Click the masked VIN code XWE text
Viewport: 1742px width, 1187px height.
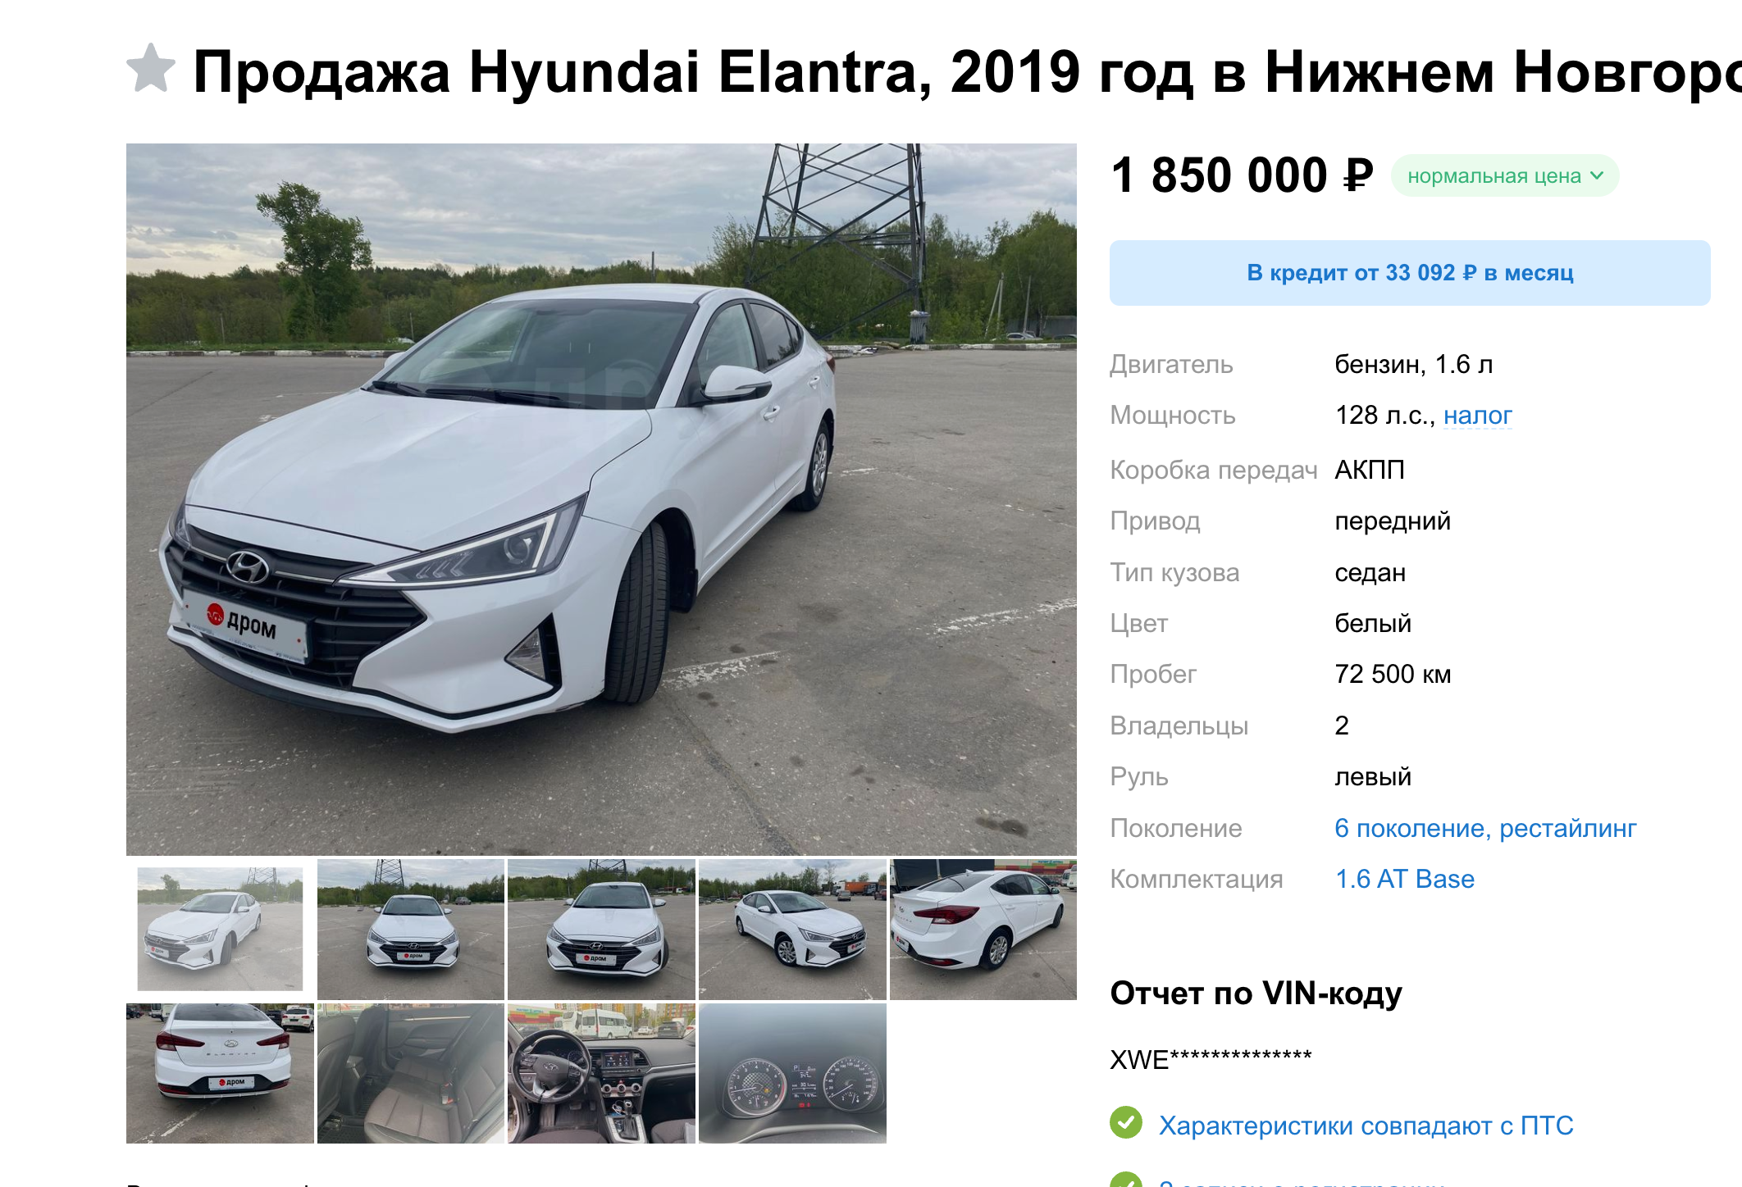1211,1059
